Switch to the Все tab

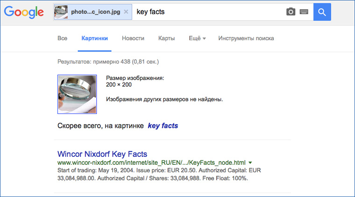tap(62, 38)
